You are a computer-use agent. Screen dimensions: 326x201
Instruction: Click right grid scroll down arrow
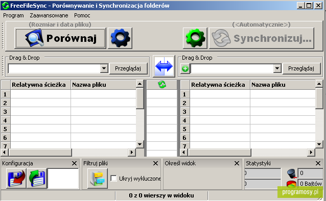click(319, 144)
